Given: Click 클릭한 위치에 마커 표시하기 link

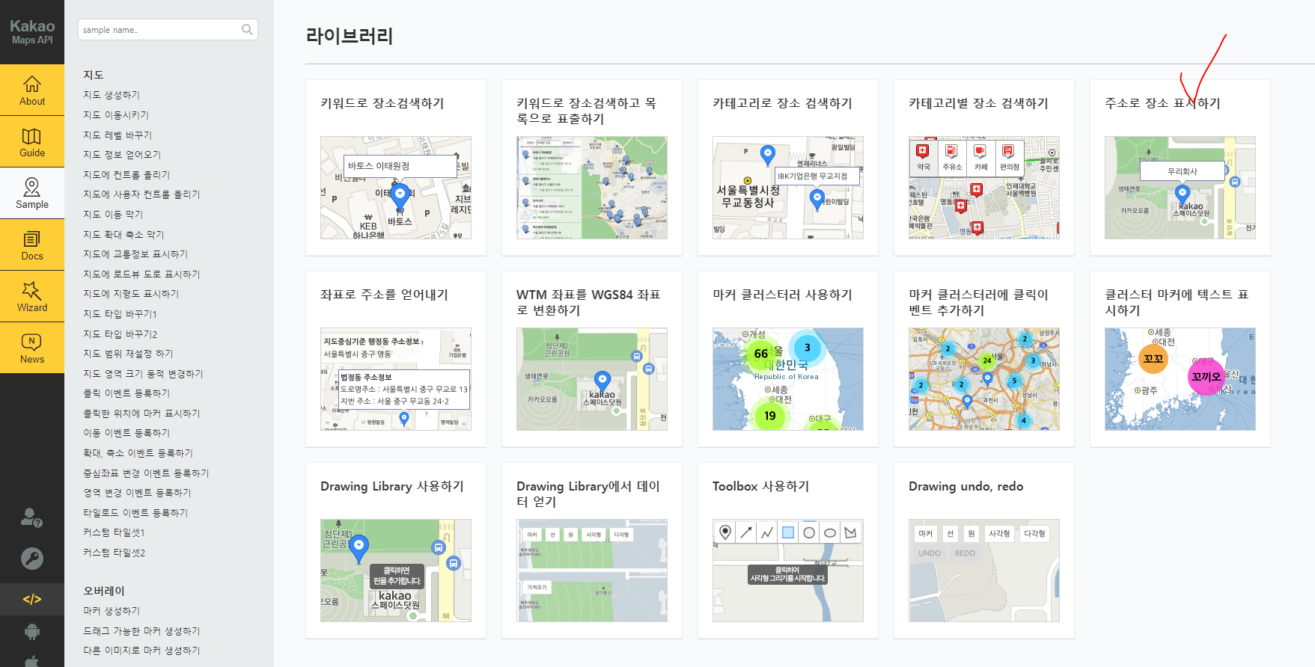Looking at the screenshot, I should pyautogui.click(x=141, y=414).
